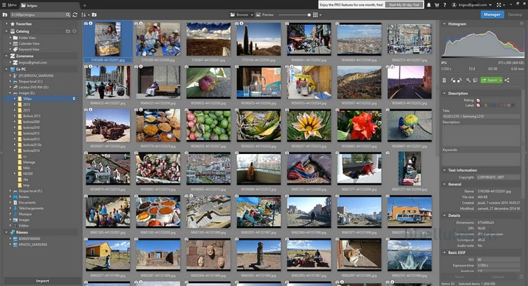Collapse the Histogram section

pos(444,24)
